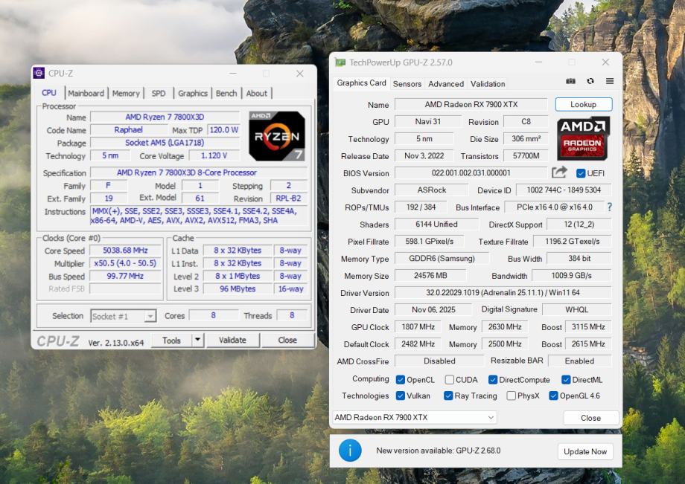The image size is (685, 484).
Task: Open the GPU selection dropdown in GPU-Z
Action: pyautogui.click(x=414, y=417)
